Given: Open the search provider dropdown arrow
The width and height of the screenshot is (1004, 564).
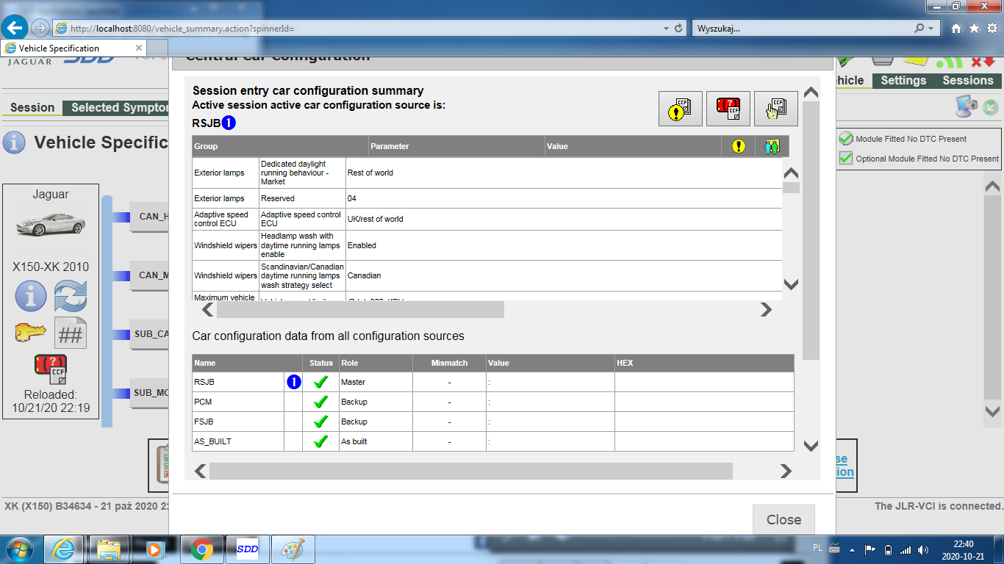Looking at the screenshot, I should (x=932, y=28).
